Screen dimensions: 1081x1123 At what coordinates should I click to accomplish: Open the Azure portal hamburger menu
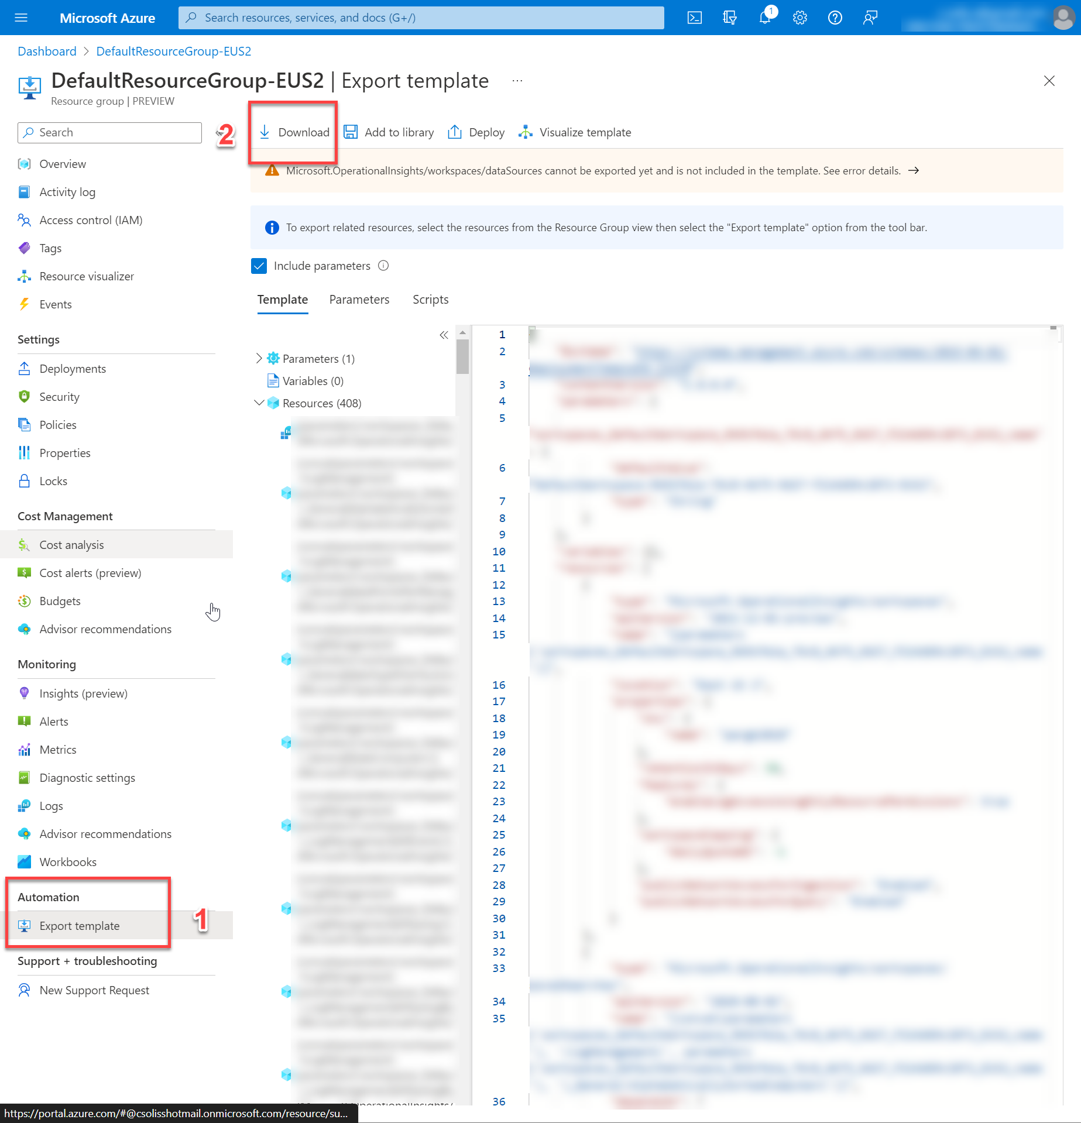coord(21,18)
